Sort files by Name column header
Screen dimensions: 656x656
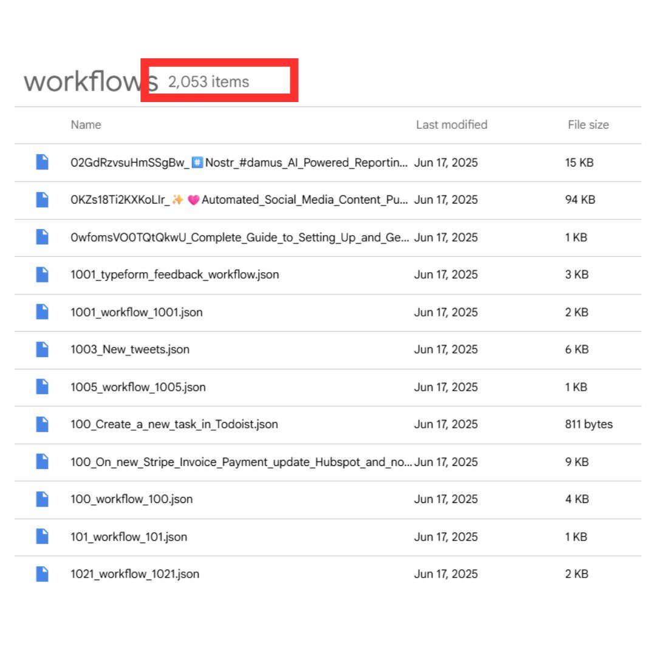click(86, 125)
